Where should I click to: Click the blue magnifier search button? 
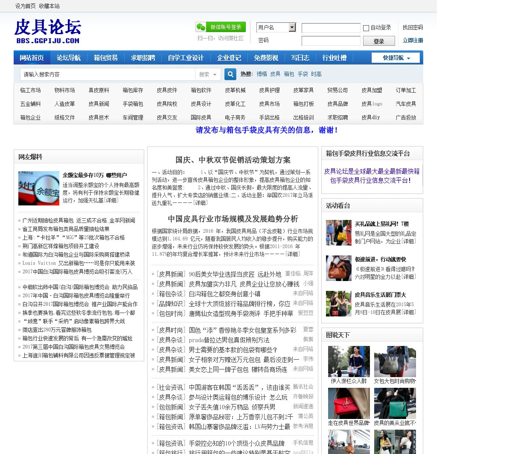tap(230, 74)
